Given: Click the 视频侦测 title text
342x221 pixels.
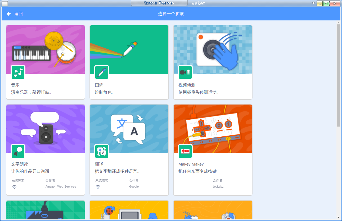Looking at the screenshot, I should click(187, 85).
